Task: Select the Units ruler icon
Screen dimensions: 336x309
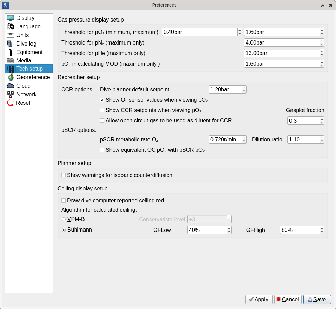Action: pos(10,35)
